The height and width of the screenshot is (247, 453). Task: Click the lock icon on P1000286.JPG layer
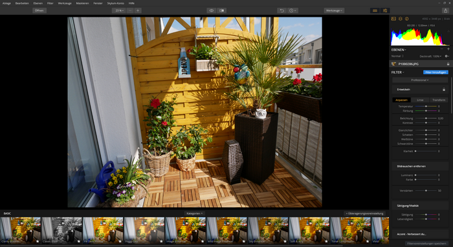coord(448,64)
